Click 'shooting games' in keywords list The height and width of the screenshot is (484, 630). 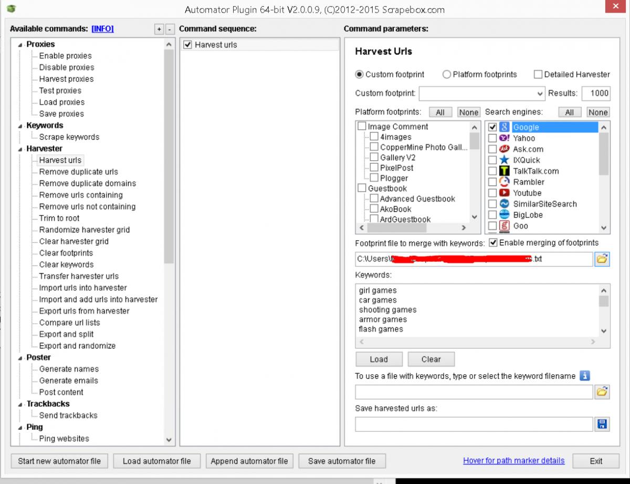pyautogui.click(x=387, y=310)
